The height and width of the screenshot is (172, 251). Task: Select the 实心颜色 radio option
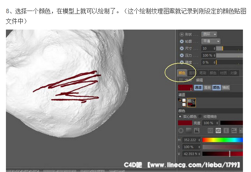180,117
